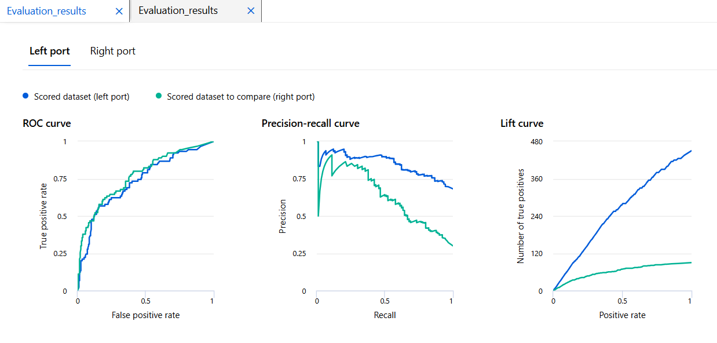Click inside the ROC curve plot
This screenshot has height=343, width=717.
coord(145,232)
